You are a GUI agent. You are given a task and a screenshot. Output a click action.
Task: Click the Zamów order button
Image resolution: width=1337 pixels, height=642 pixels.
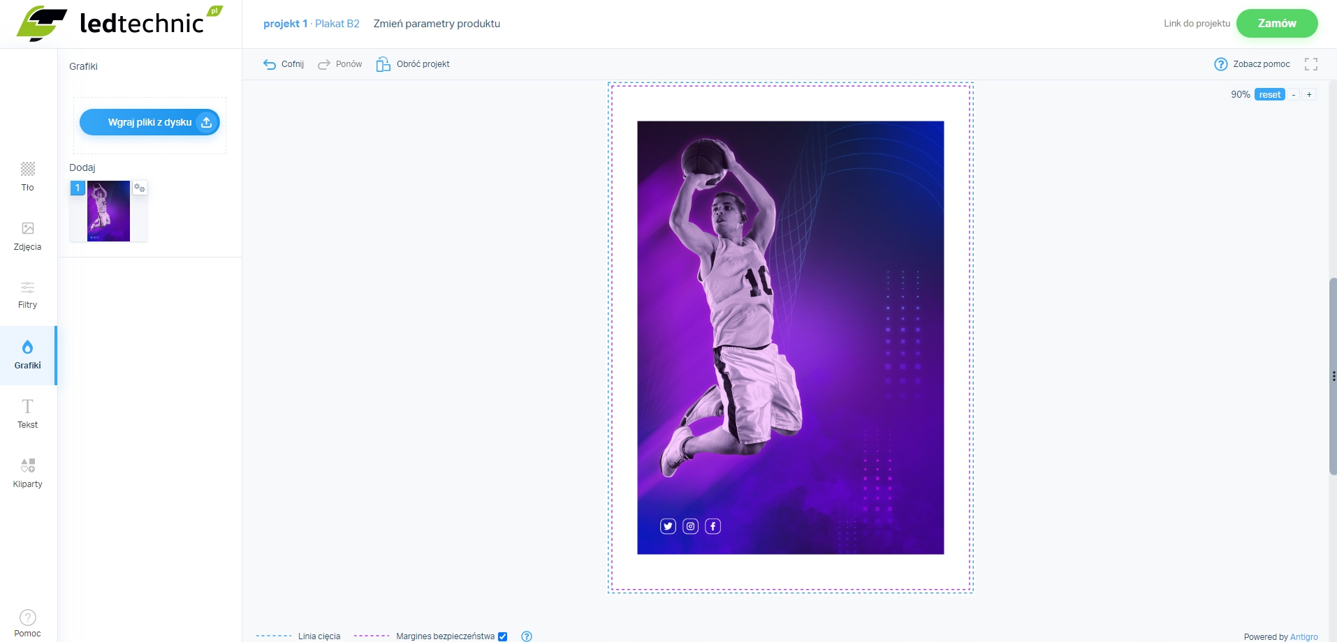(x=1277, y=23)
